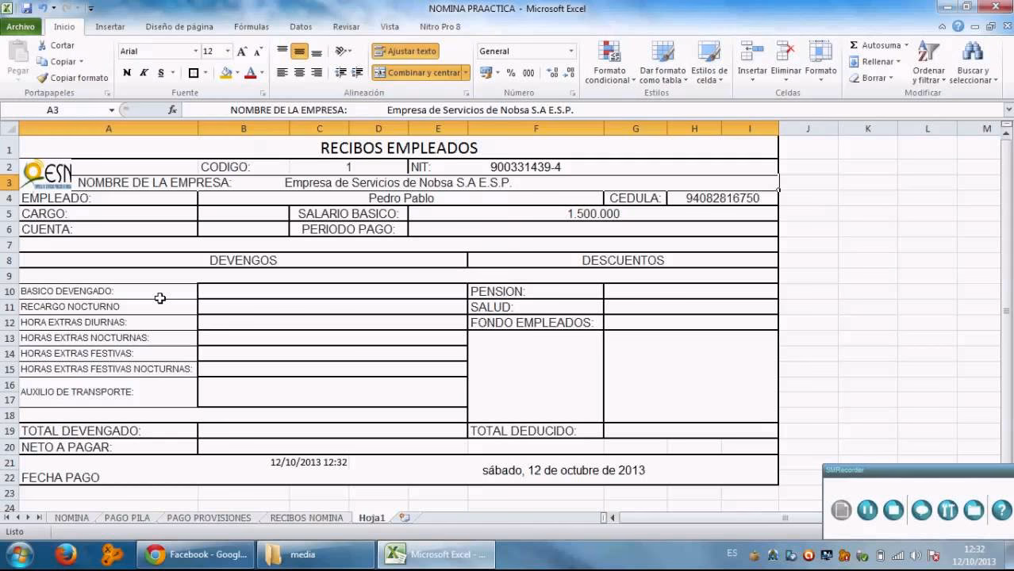This screenshot has width=1014, height=571.
Task: Open the number format dropdown showing General
Action: tap(570, 51)
